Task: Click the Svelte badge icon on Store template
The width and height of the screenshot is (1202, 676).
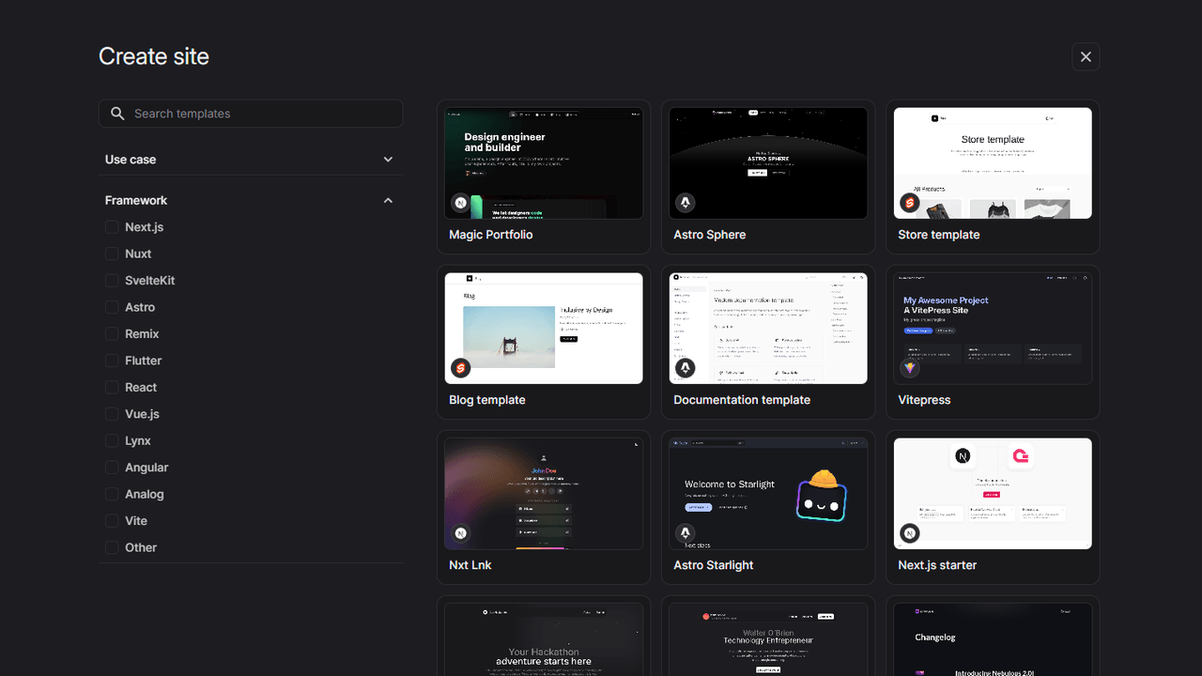Action: [x=910, y=203]
